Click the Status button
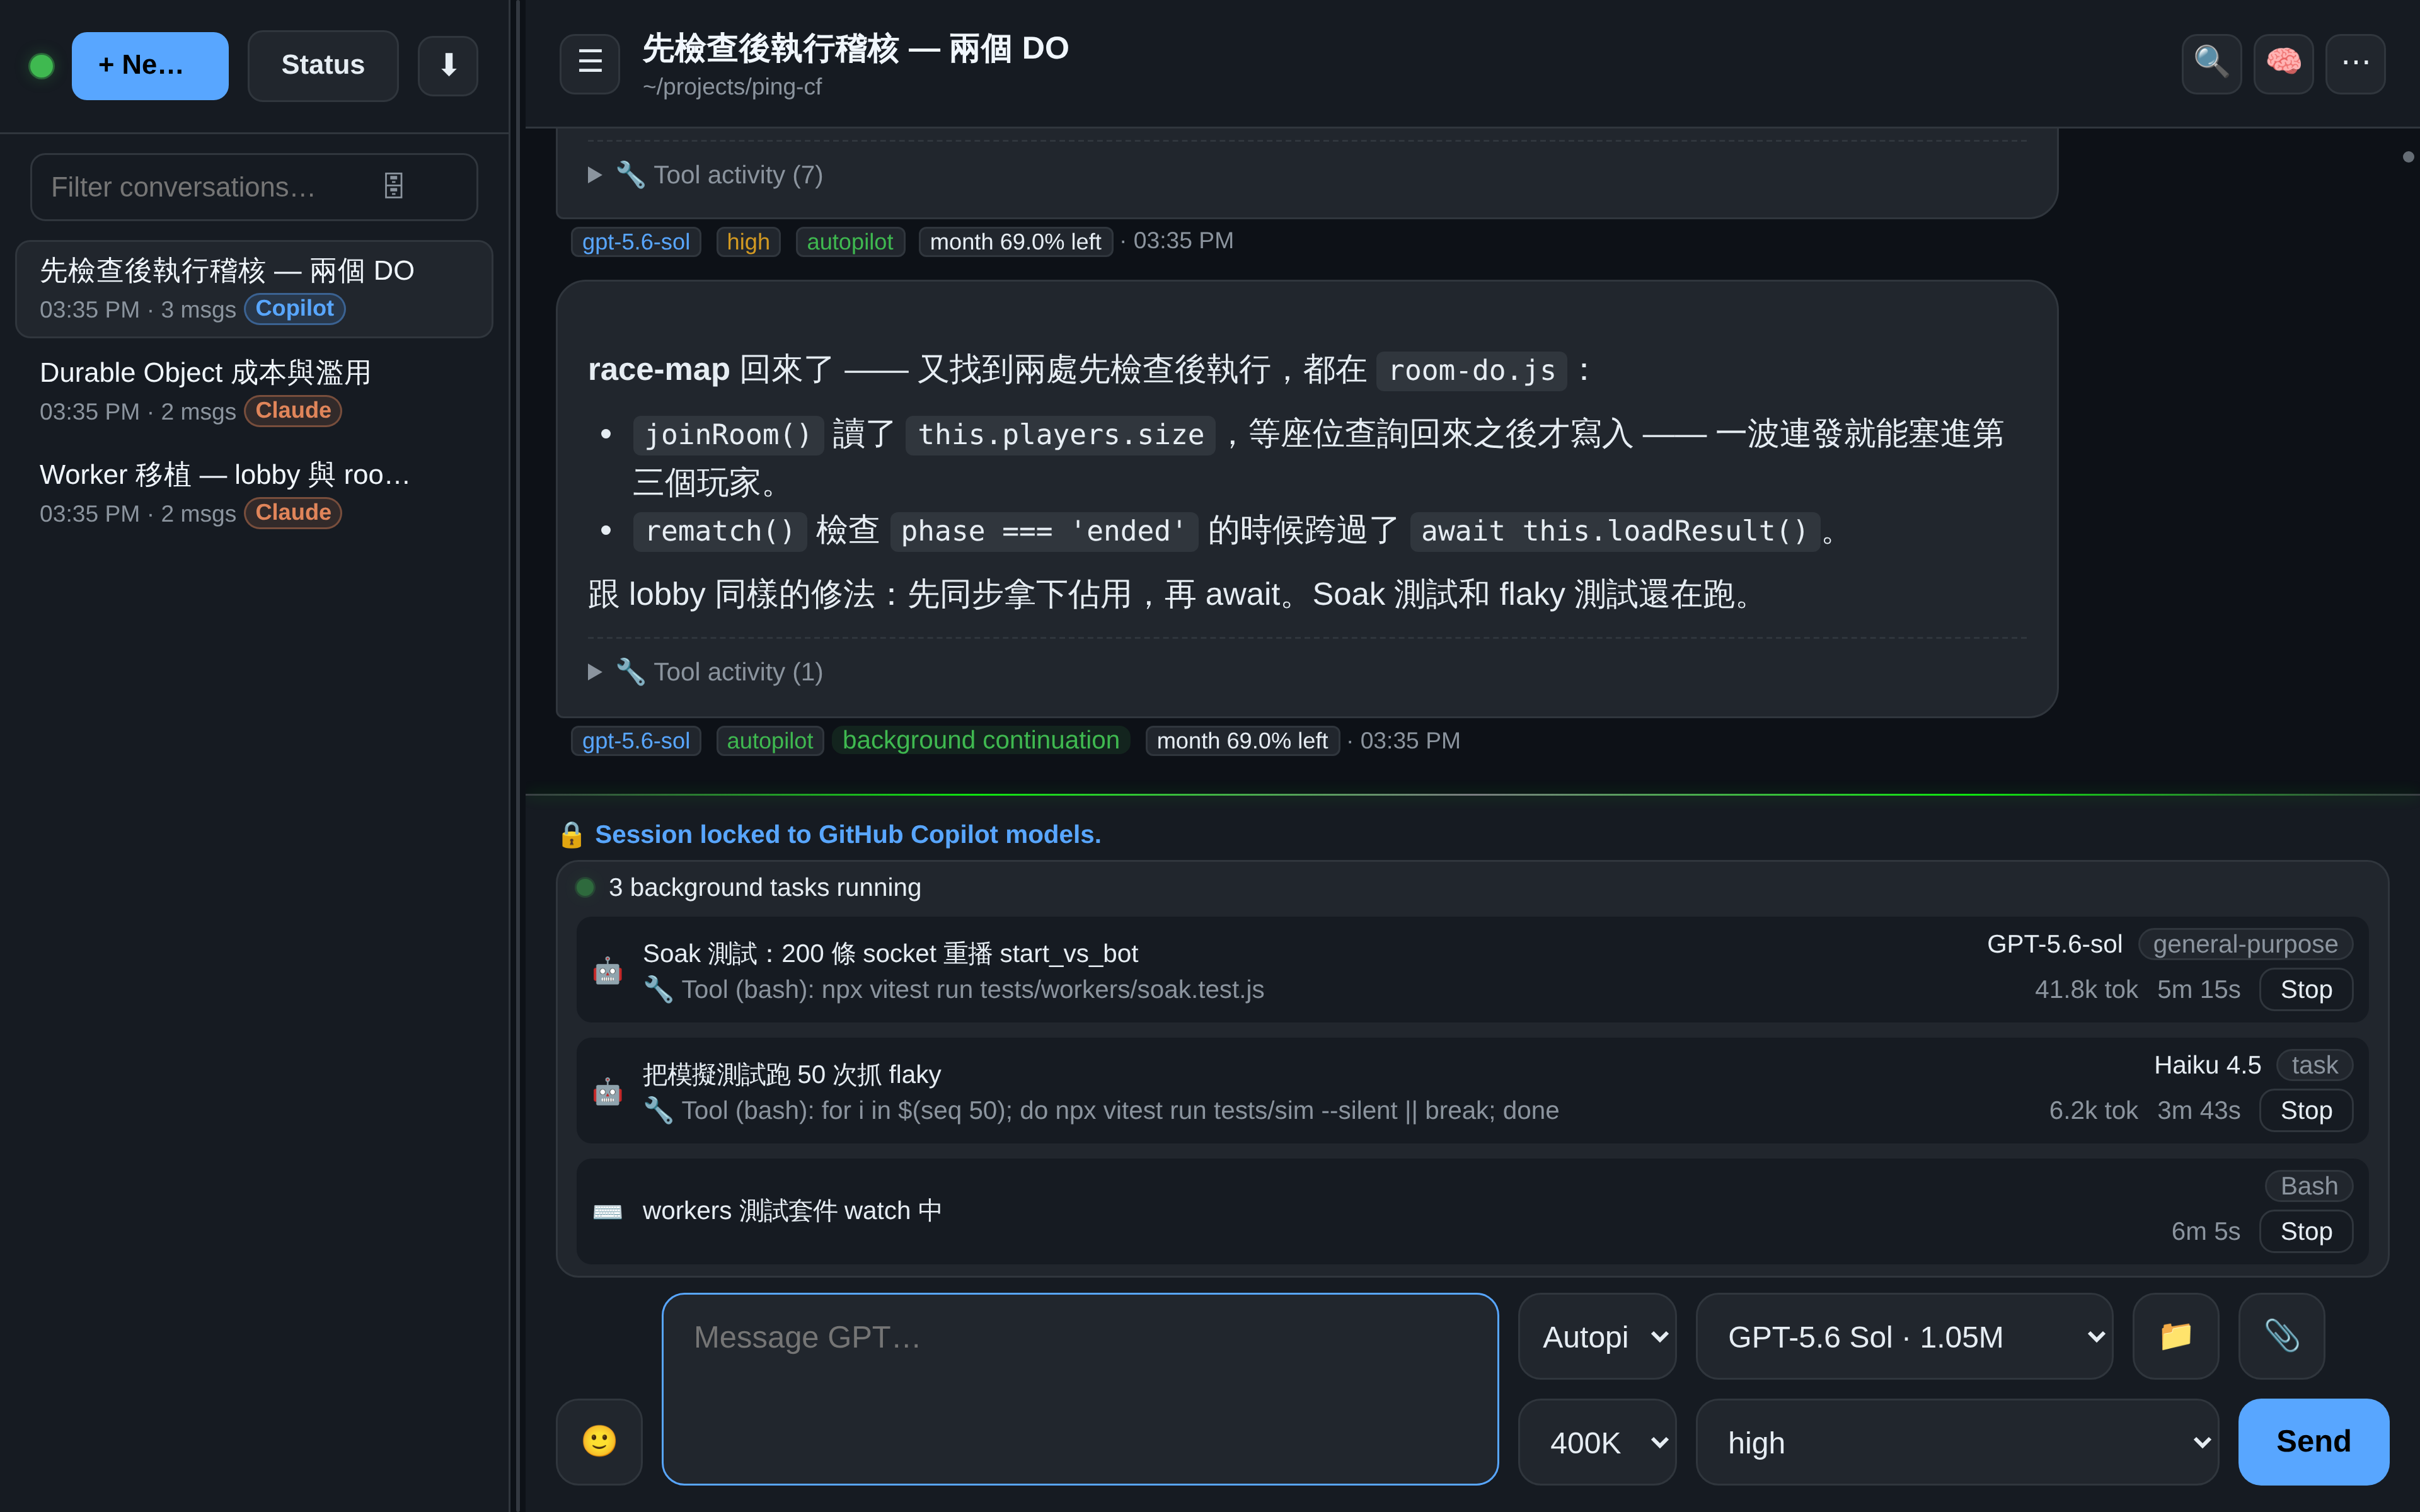 (x=322, y=65)
